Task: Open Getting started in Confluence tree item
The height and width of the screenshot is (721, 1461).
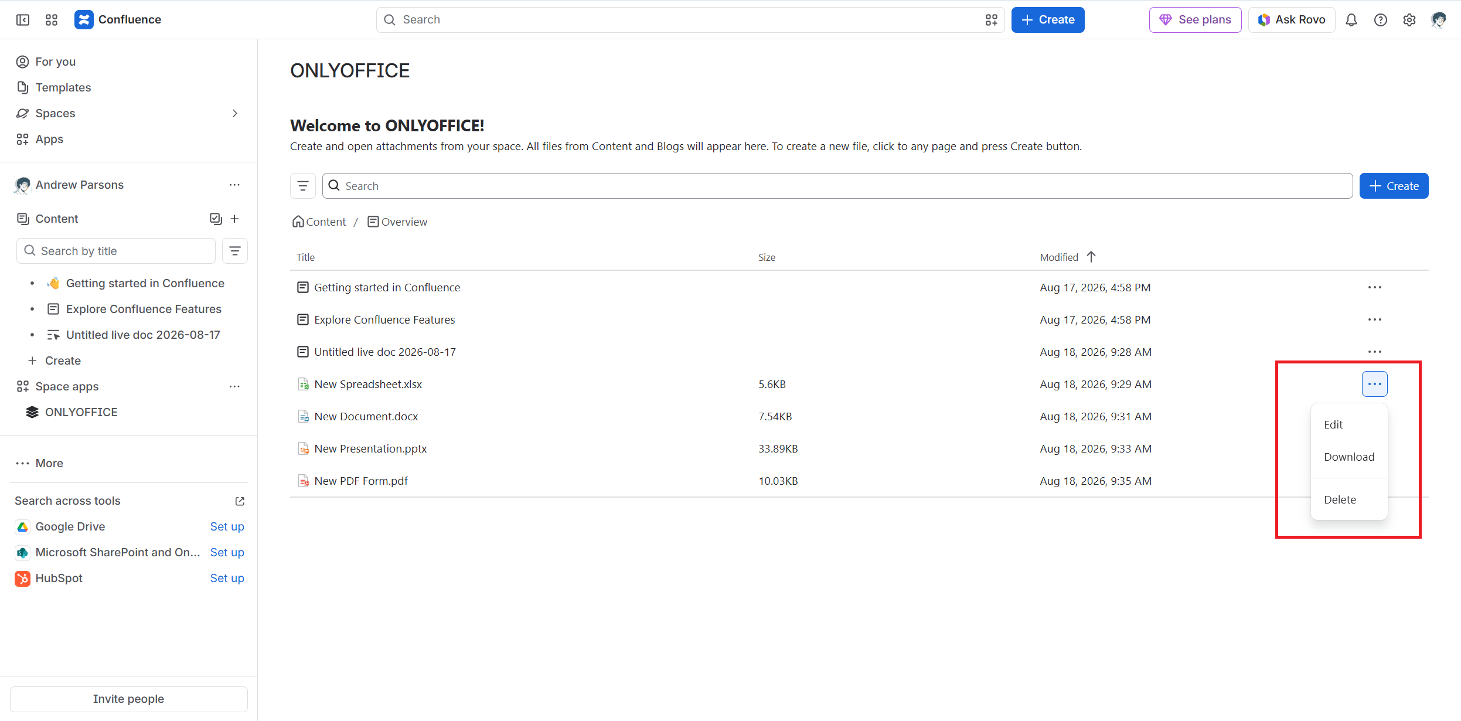Action: 145,283
